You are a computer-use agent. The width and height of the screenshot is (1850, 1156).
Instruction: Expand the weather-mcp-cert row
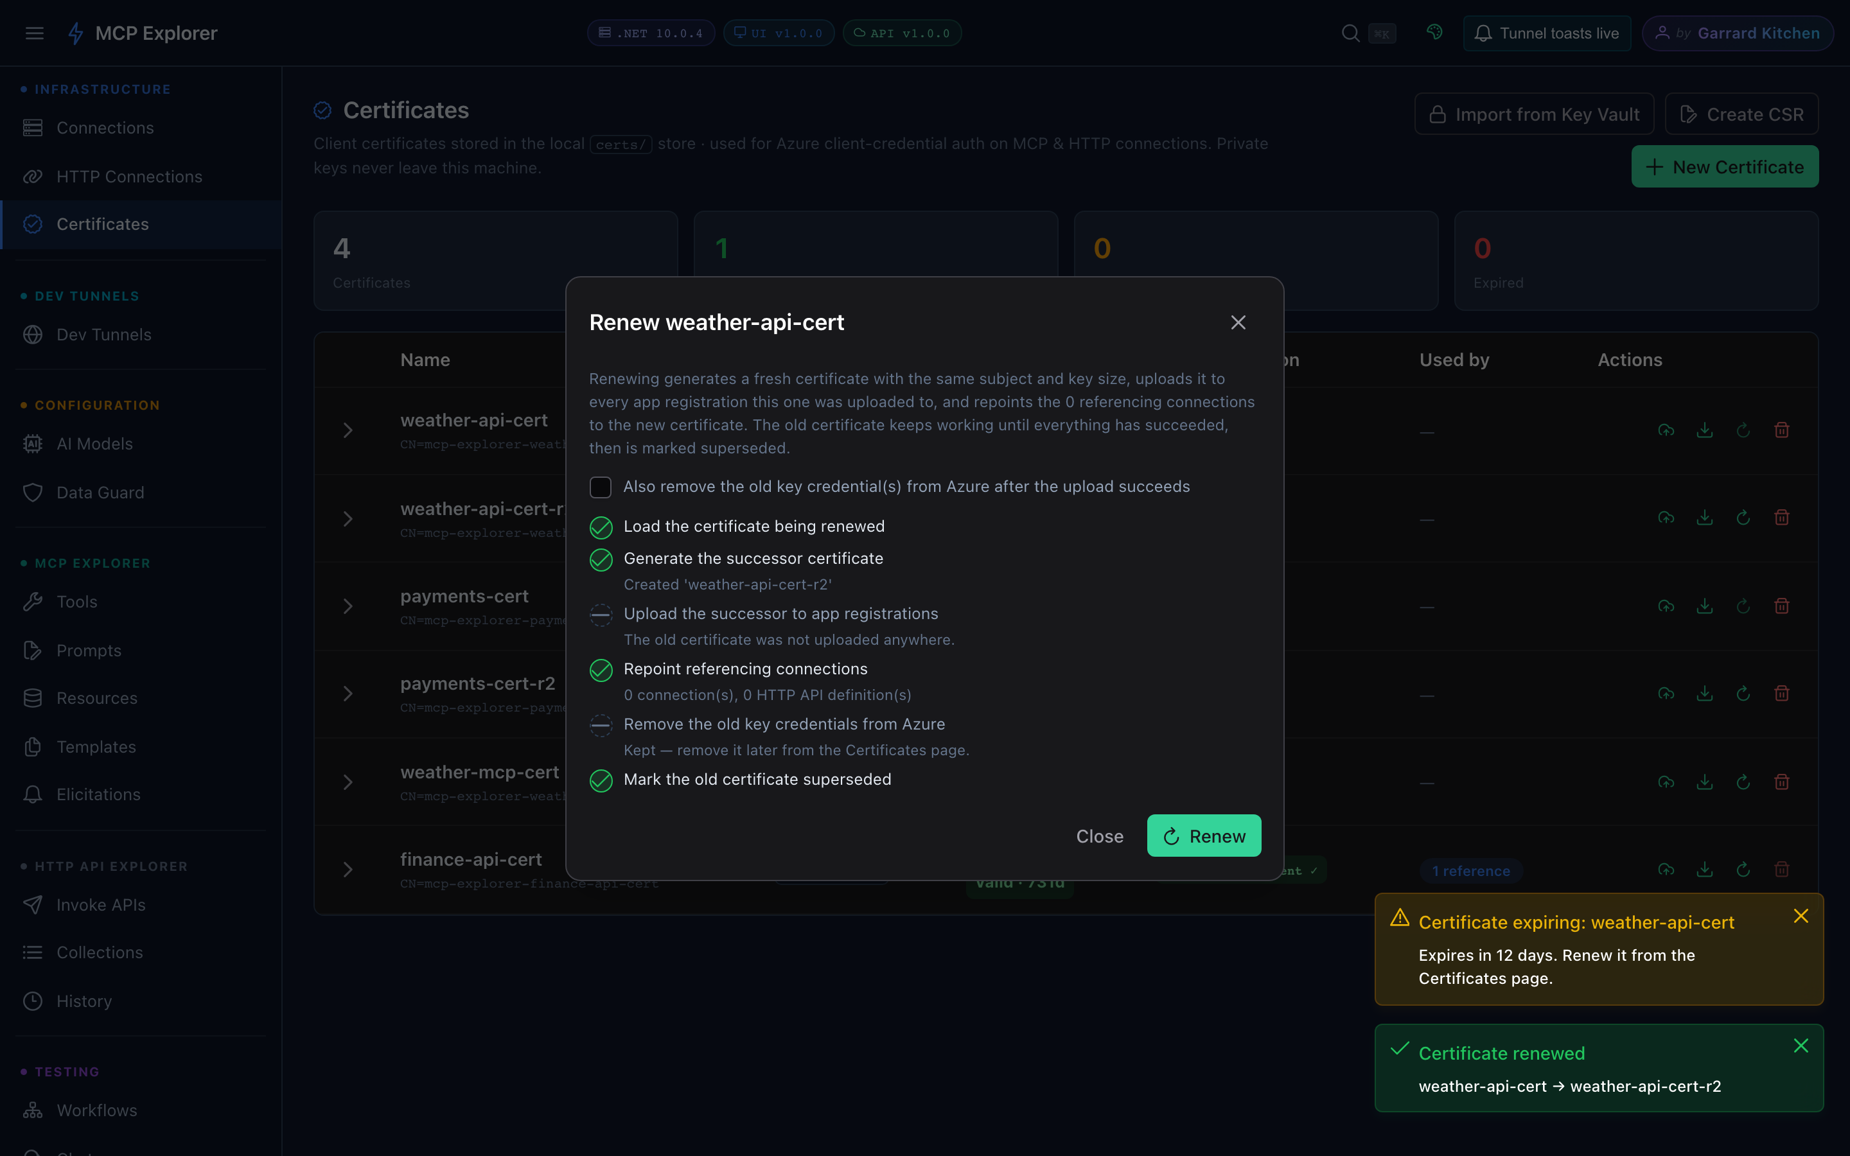[348, 782]
